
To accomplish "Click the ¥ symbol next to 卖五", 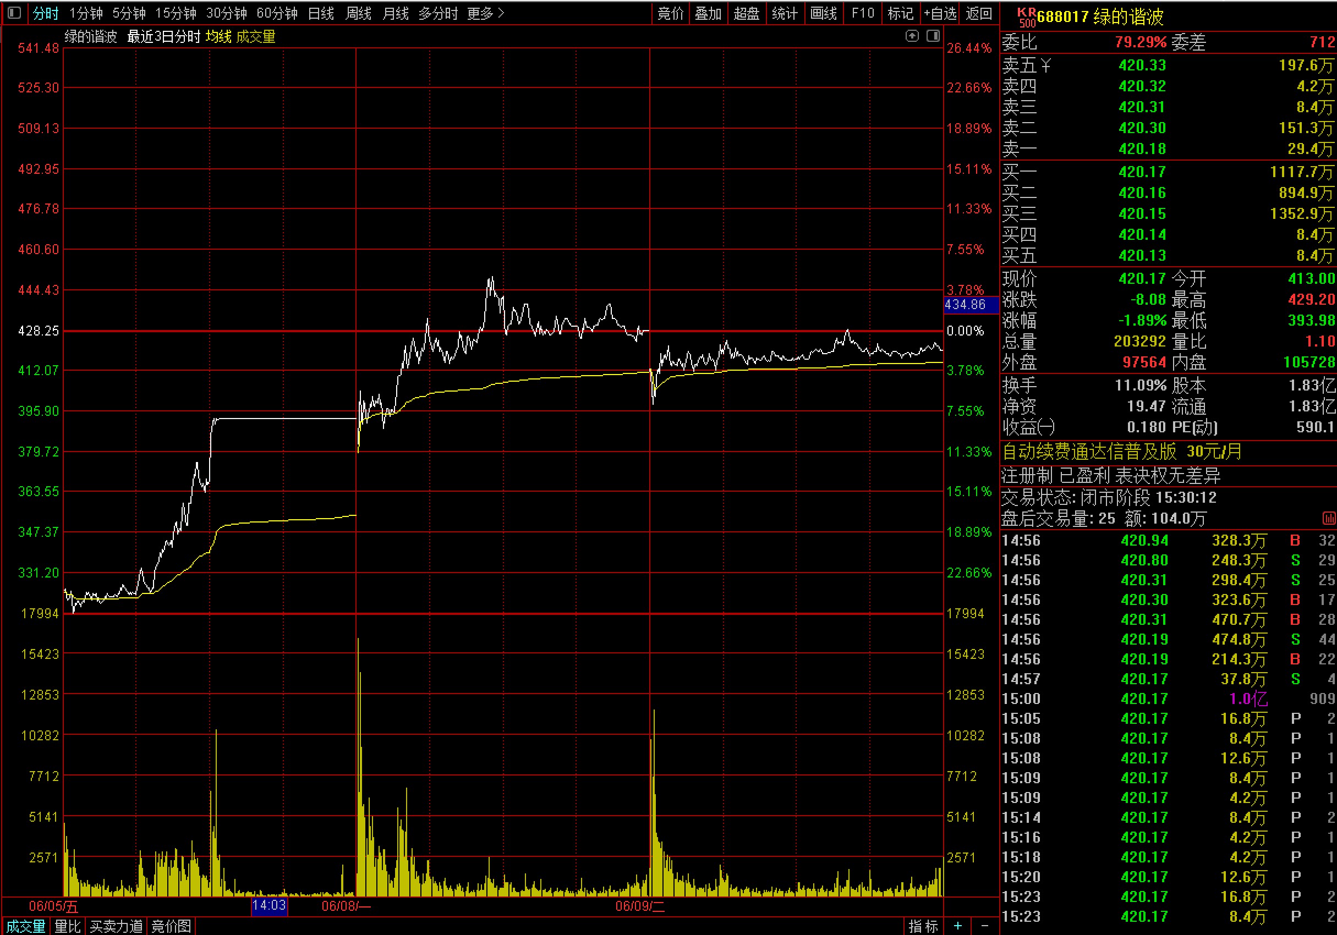I will [x=1046, y=65].
